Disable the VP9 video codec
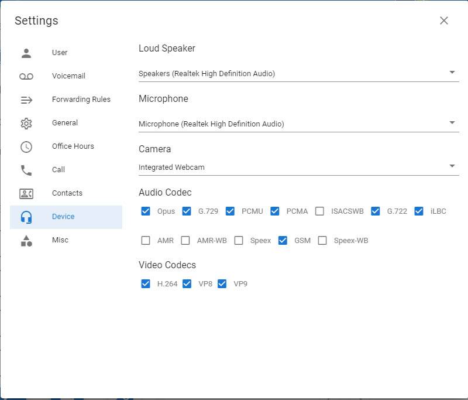 click(x=222, y=283)
